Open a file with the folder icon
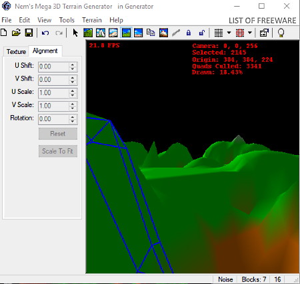The height and width of the screenshot is (284, 300). pos(16,33)
